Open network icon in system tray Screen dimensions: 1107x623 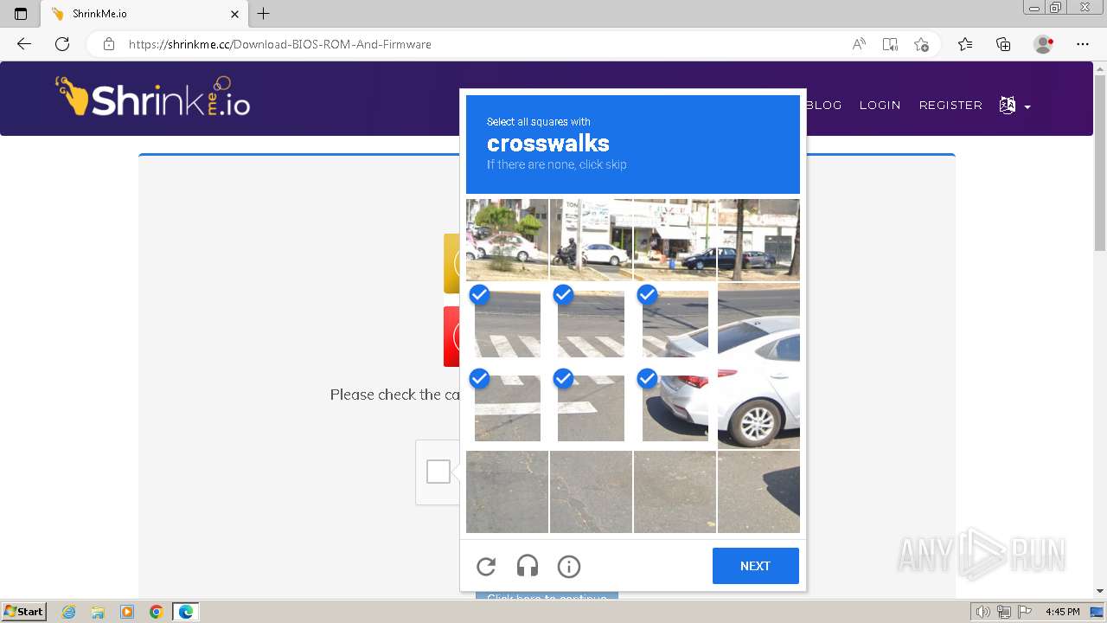(x=1004, y=612)
